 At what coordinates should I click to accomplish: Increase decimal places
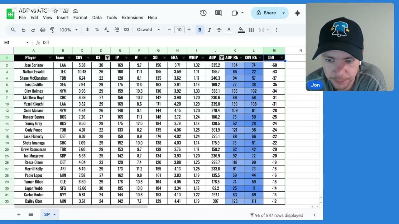click(x=116, y=30)
